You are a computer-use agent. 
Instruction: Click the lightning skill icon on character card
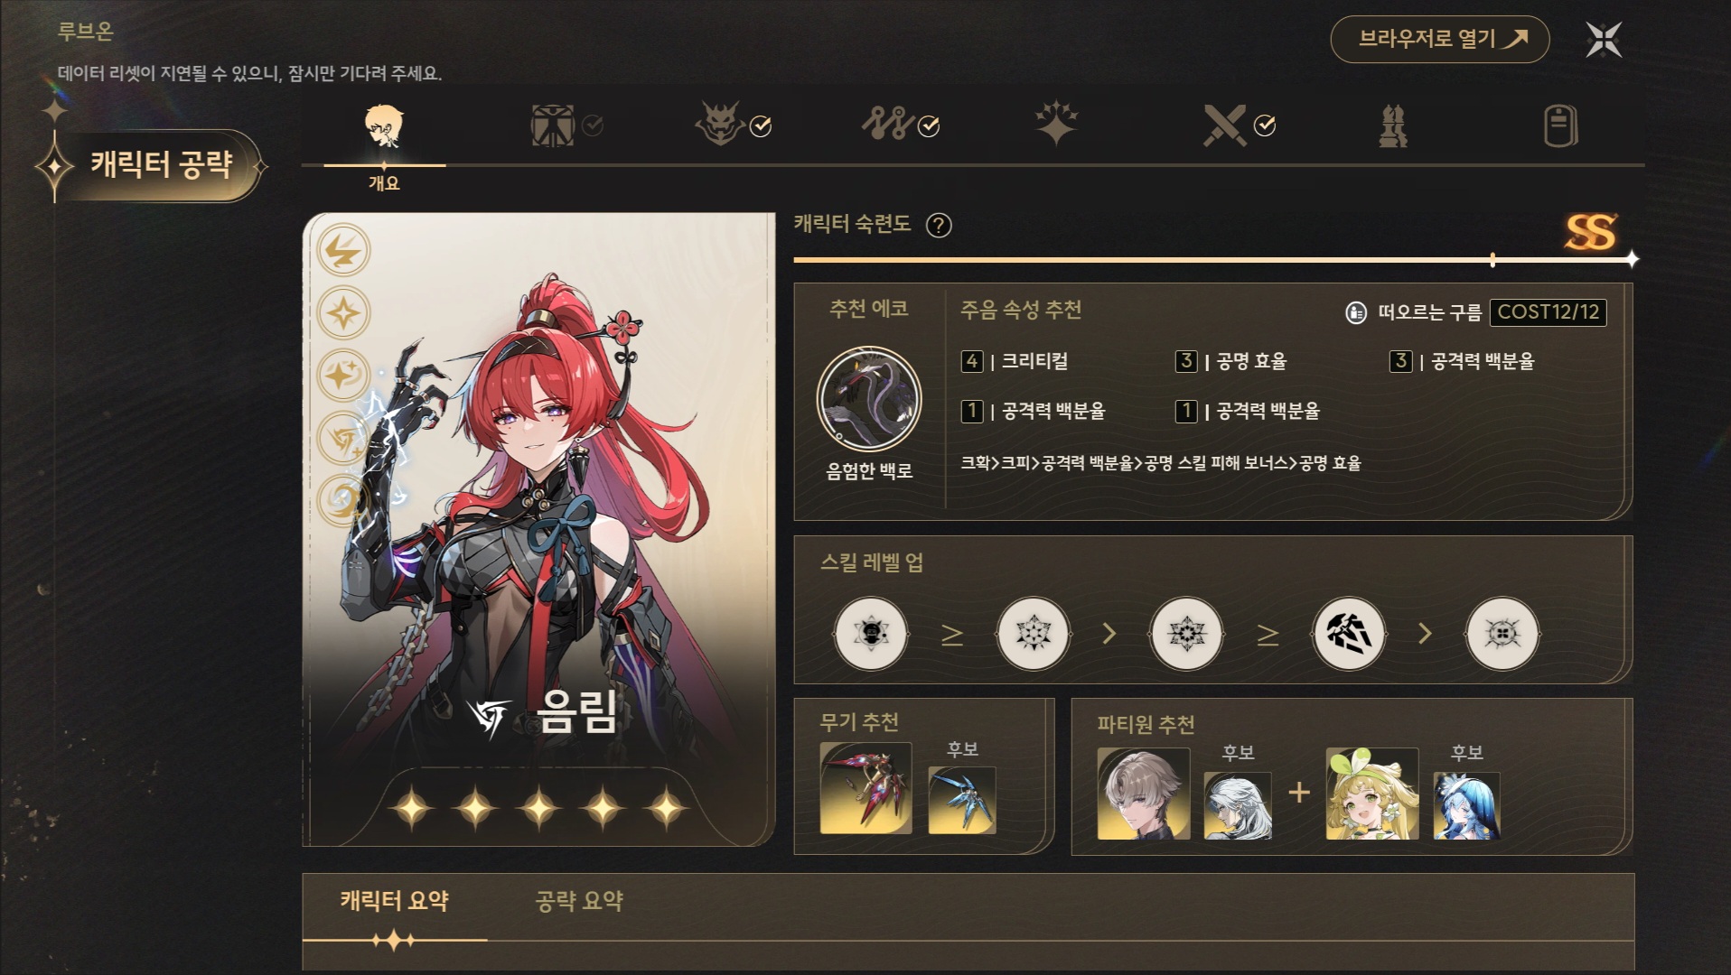pyautogui.click(x=343, y=251)
